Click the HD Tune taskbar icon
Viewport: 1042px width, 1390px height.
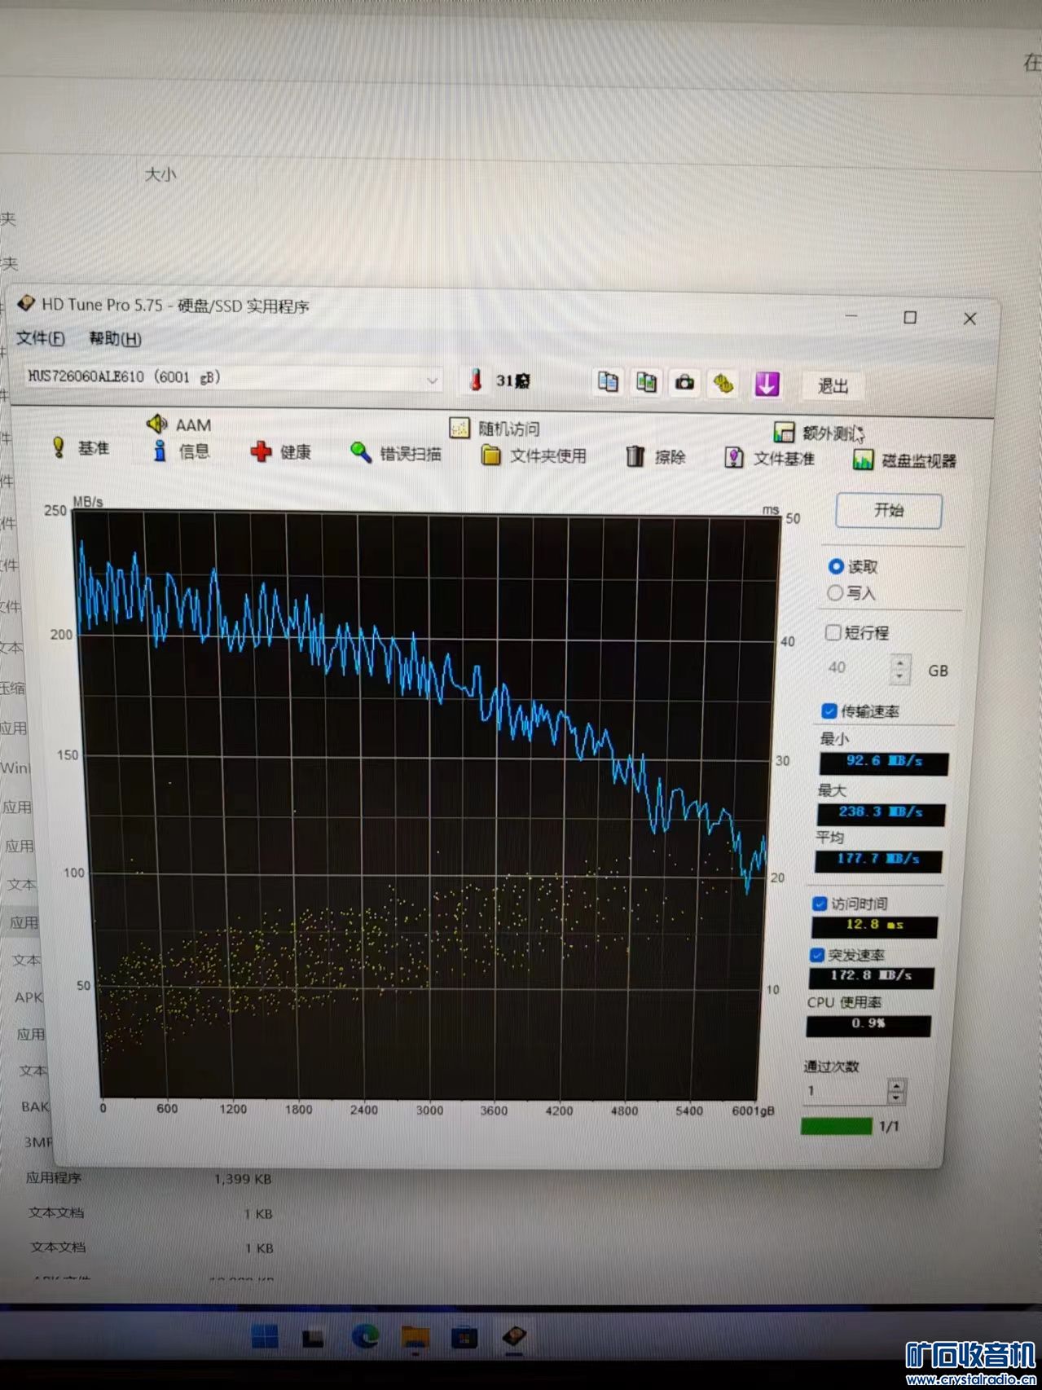pos(514,1337)
